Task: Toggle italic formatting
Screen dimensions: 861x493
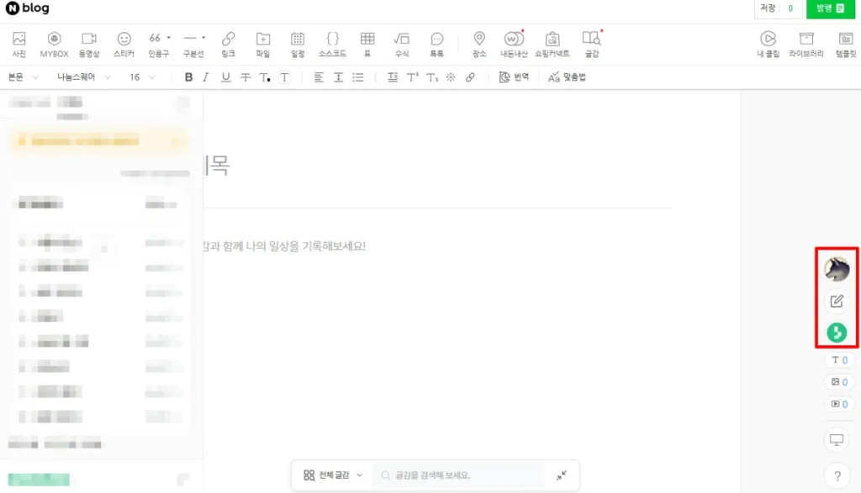Action: pos(206,77)
